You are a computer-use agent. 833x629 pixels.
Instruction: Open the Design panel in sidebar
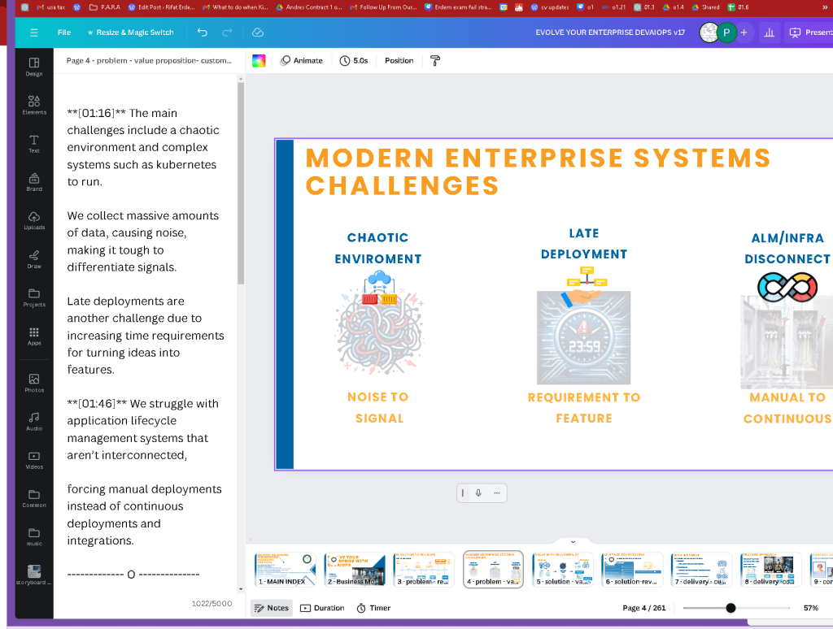[34, 67]
